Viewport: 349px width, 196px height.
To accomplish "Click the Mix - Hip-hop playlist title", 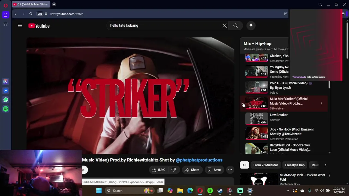I will [x=257, y=44].
